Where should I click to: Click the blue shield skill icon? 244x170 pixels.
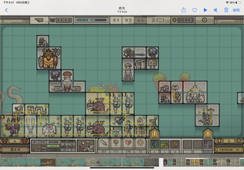point(154,144)
